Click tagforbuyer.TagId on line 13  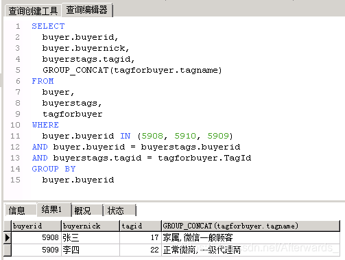tap(204, 158)
